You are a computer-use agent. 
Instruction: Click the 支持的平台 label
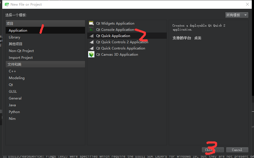tap(182, 38)
